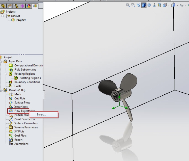
Task: Switch to the DimXpertManager tab
Action: coord(22,6)
